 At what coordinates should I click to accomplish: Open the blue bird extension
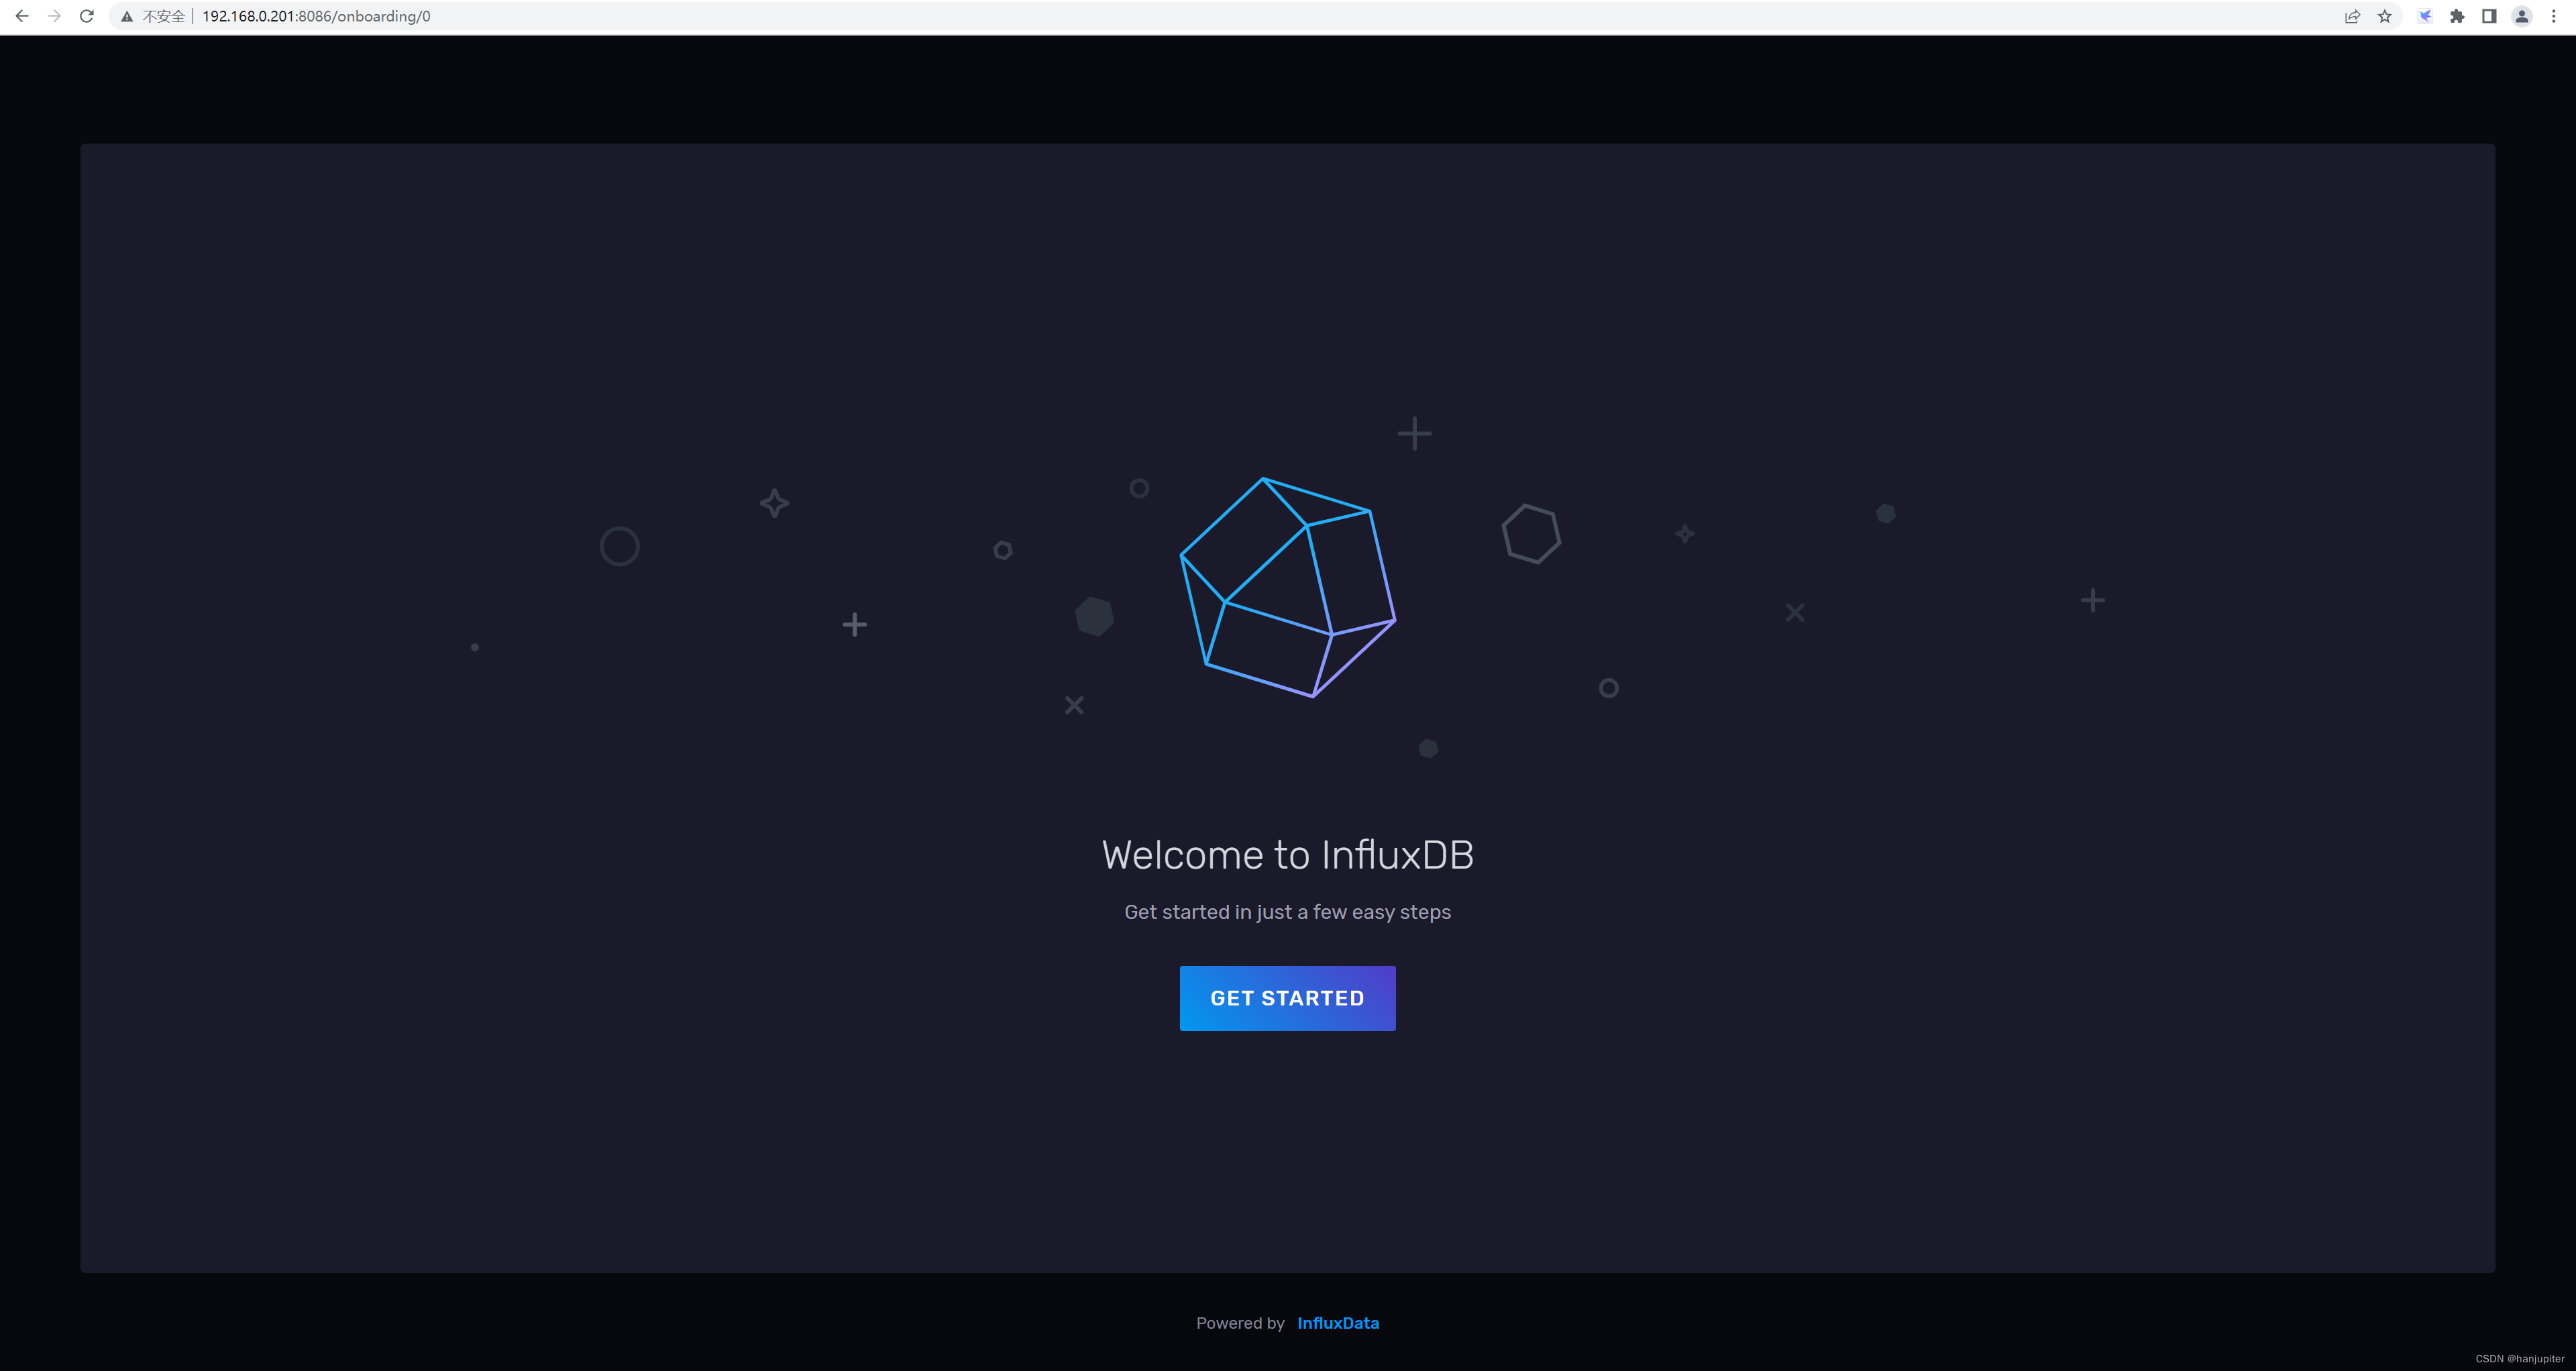click(2425, 16)
